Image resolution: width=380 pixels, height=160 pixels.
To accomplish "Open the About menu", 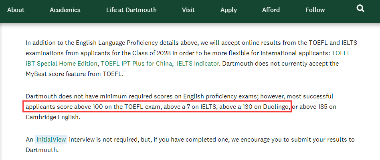I will click(16, 10).
